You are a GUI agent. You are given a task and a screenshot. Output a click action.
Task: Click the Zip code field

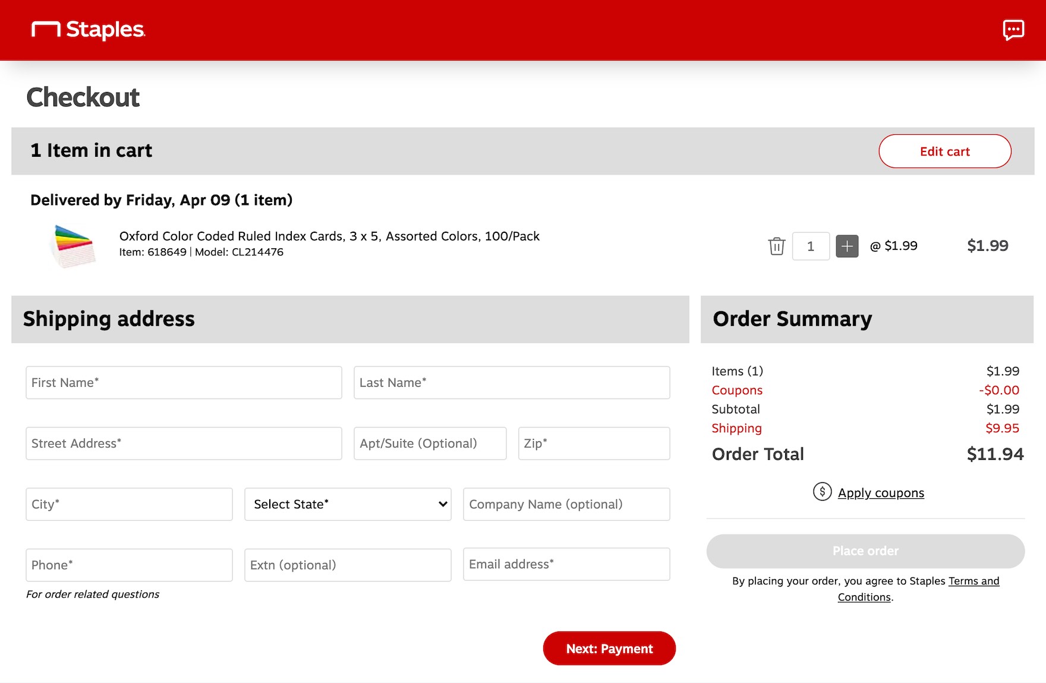coord(594,444)
